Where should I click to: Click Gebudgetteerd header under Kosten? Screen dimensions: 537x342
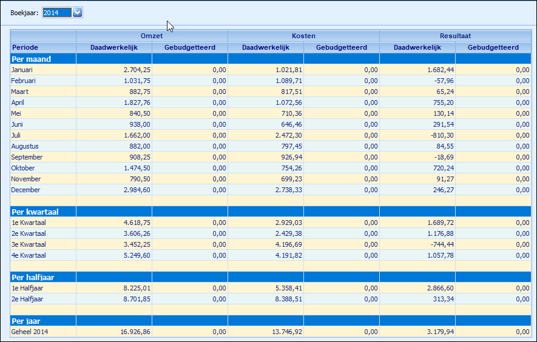point(342,47)
